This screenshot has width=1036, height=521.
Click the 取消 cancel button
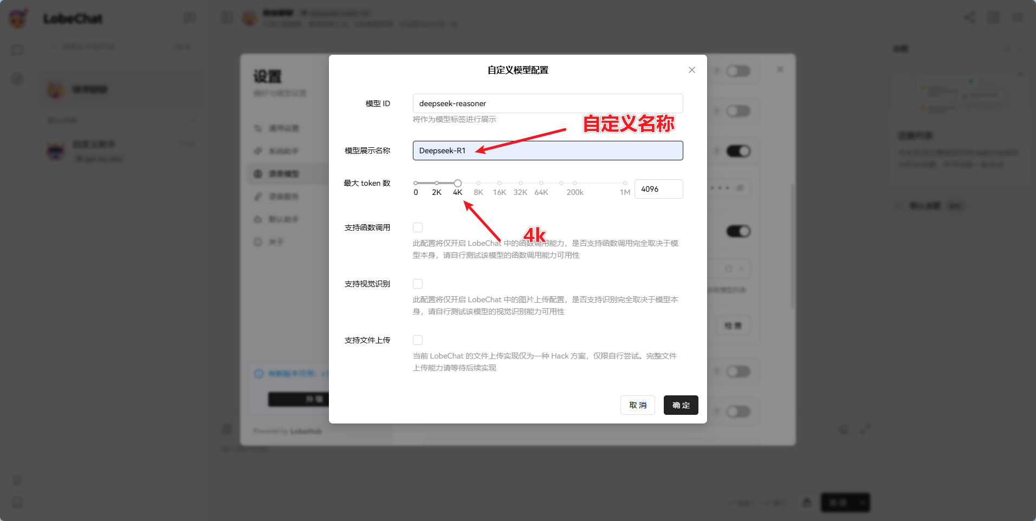pos(638,405)
